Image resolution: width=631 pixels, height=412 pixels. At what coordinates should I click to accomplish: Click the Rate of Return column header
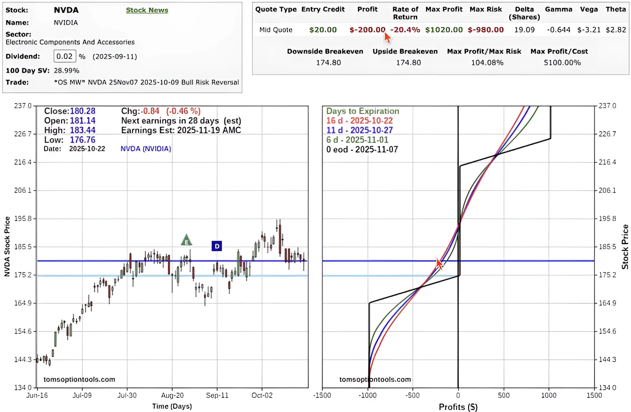[405, 13]
